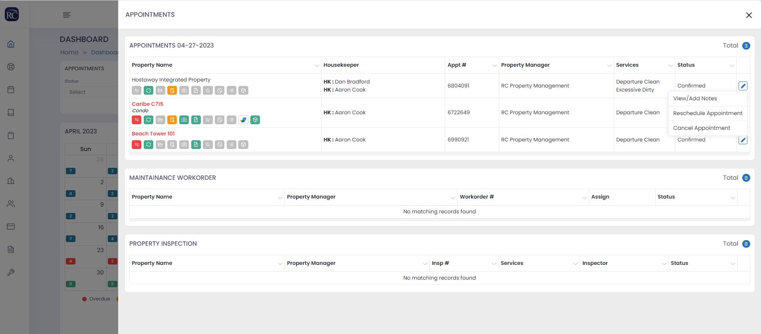Click the blue-green logo icon in Caribe C715 row
761x334 pixels.
(x=243, y=120)
